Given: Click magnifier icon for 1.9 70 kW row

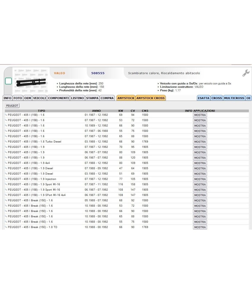Looking at the screenshot, I should tap(6, 147).
